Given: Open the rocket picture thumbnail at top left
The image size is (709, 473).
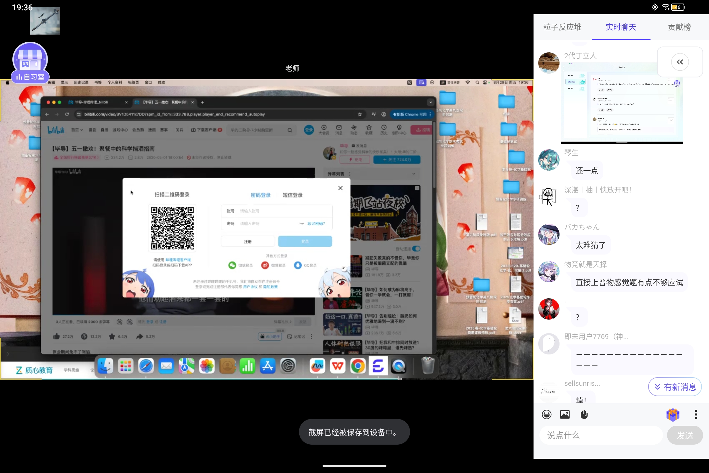Looking at the screenshot, I should coord(45,20).
